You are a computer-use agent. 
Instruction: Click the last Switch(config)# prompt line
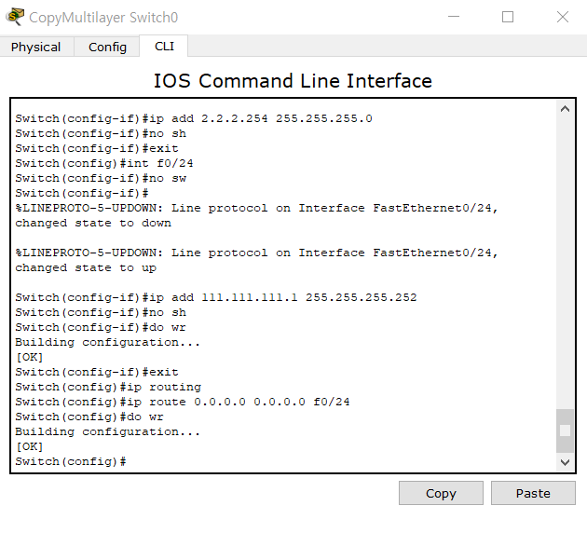[x=71, y=461]
